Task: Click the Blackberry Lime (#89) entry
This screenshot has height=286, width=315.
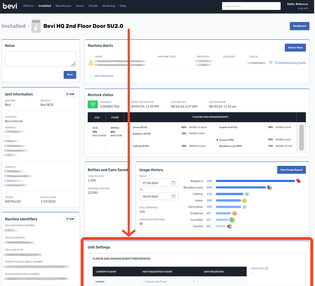Action: pyautogui.click(x=231, y=146)
